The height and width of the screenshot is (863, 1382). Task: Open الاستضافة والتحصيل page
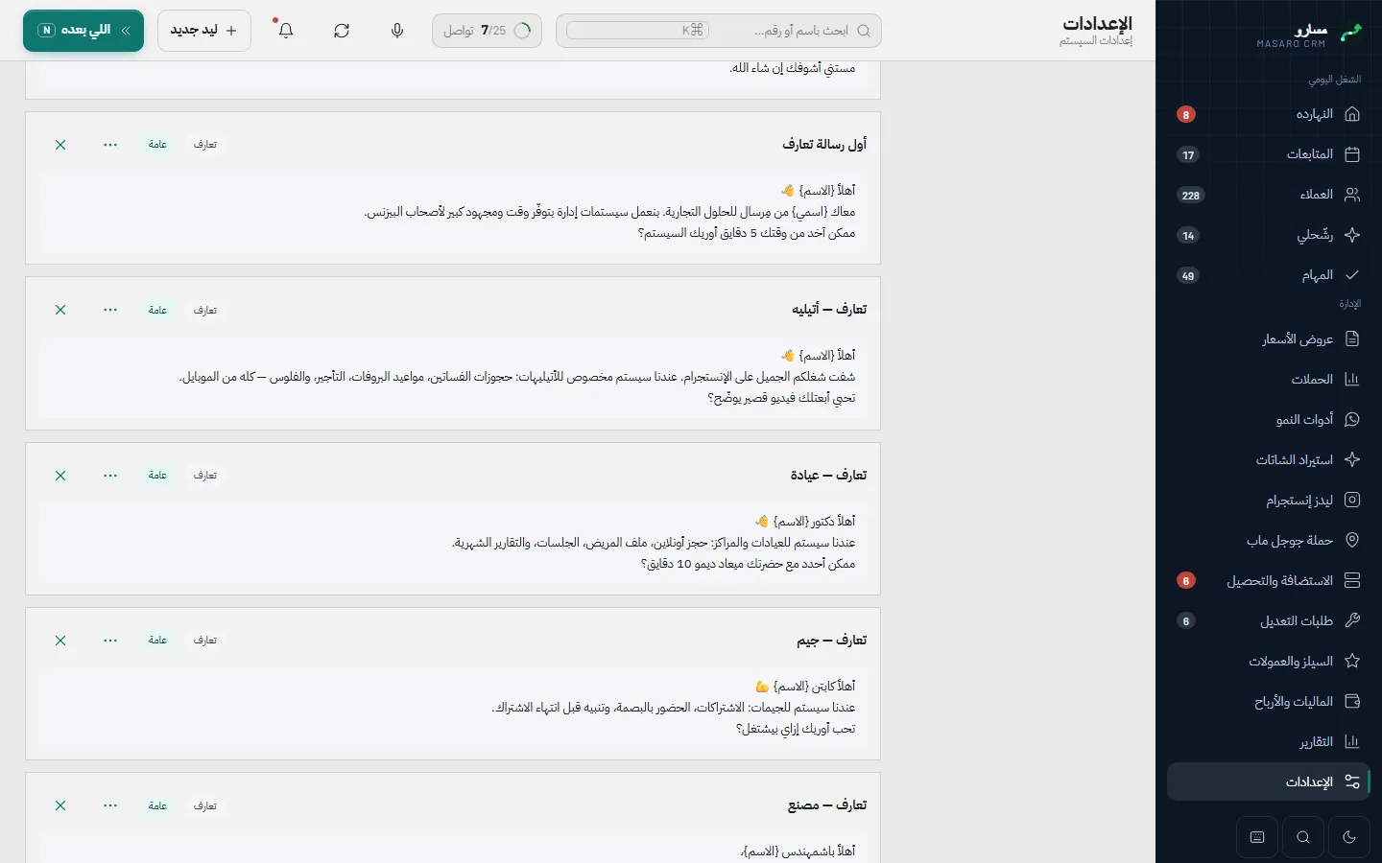[1269, 580]
